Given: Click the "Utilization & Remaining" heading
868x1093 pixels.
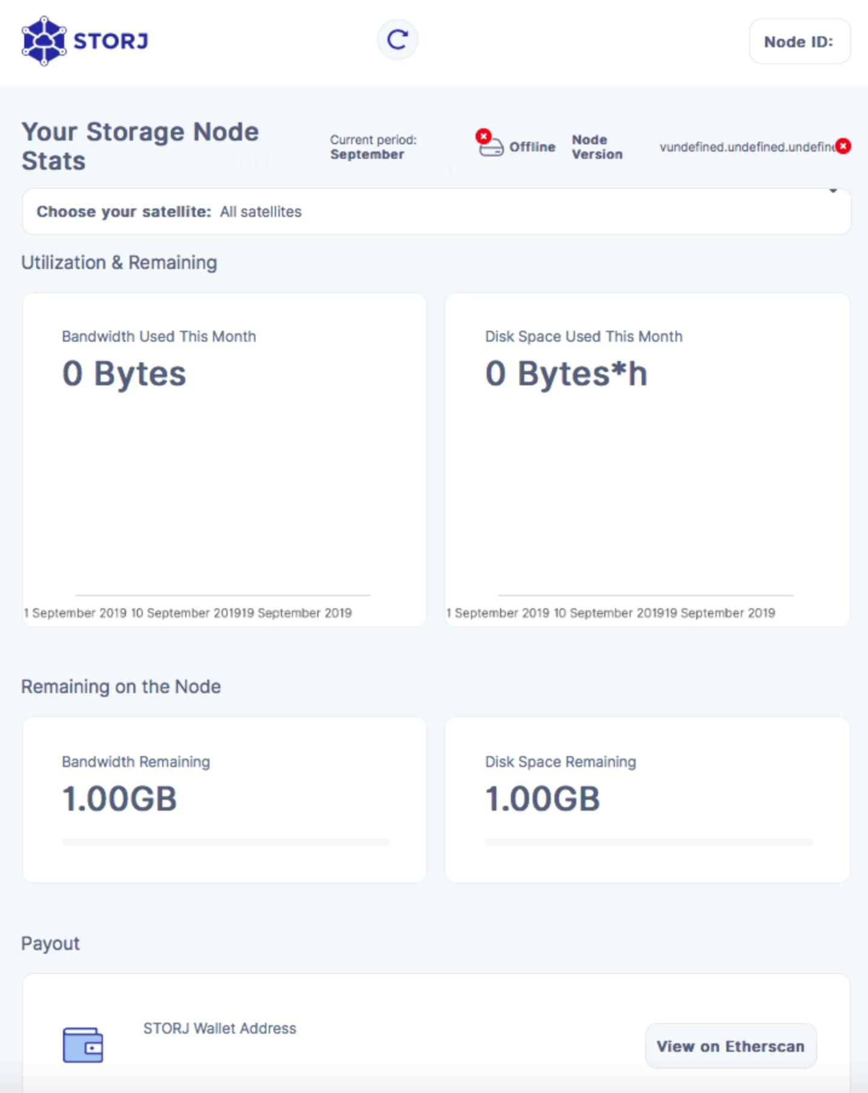Looking at the screenshot, I should 119,262.
